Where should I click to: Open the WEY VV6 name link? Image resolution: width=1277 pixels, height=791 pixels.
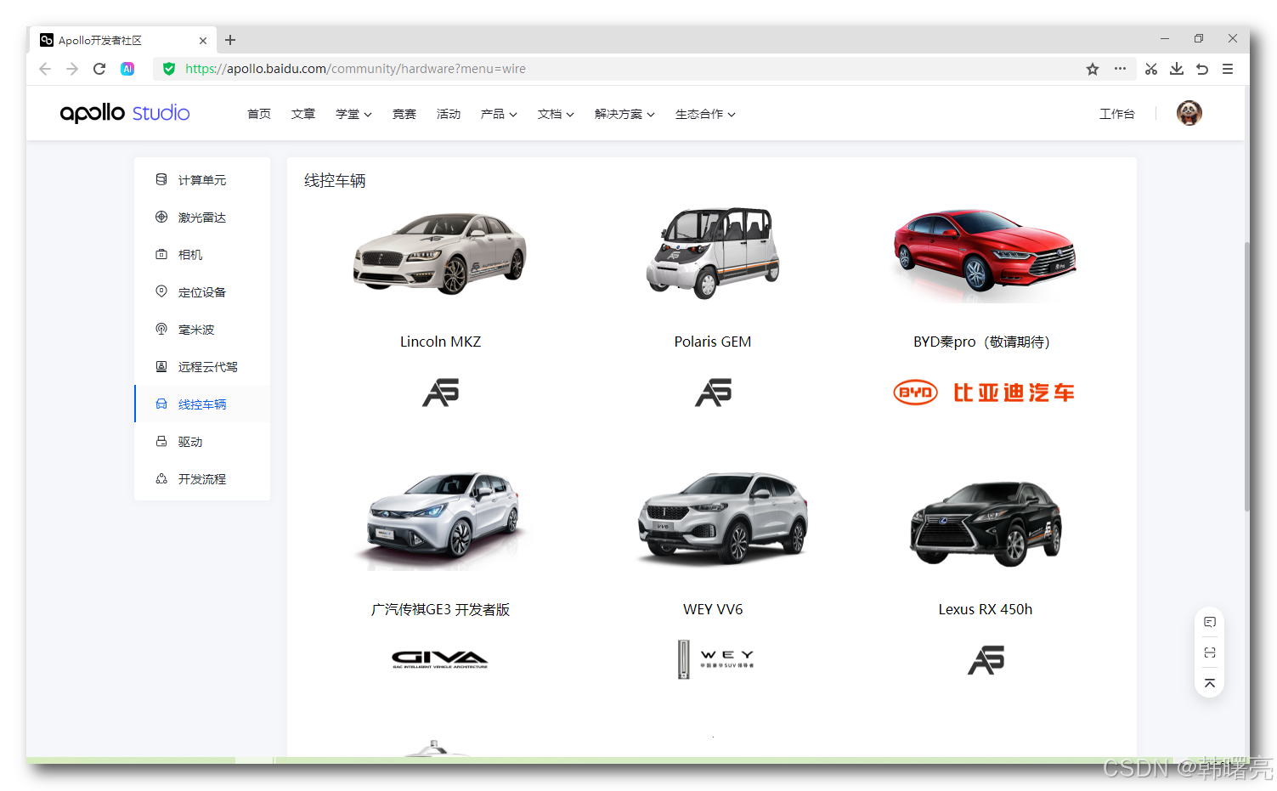click(713, 609)
